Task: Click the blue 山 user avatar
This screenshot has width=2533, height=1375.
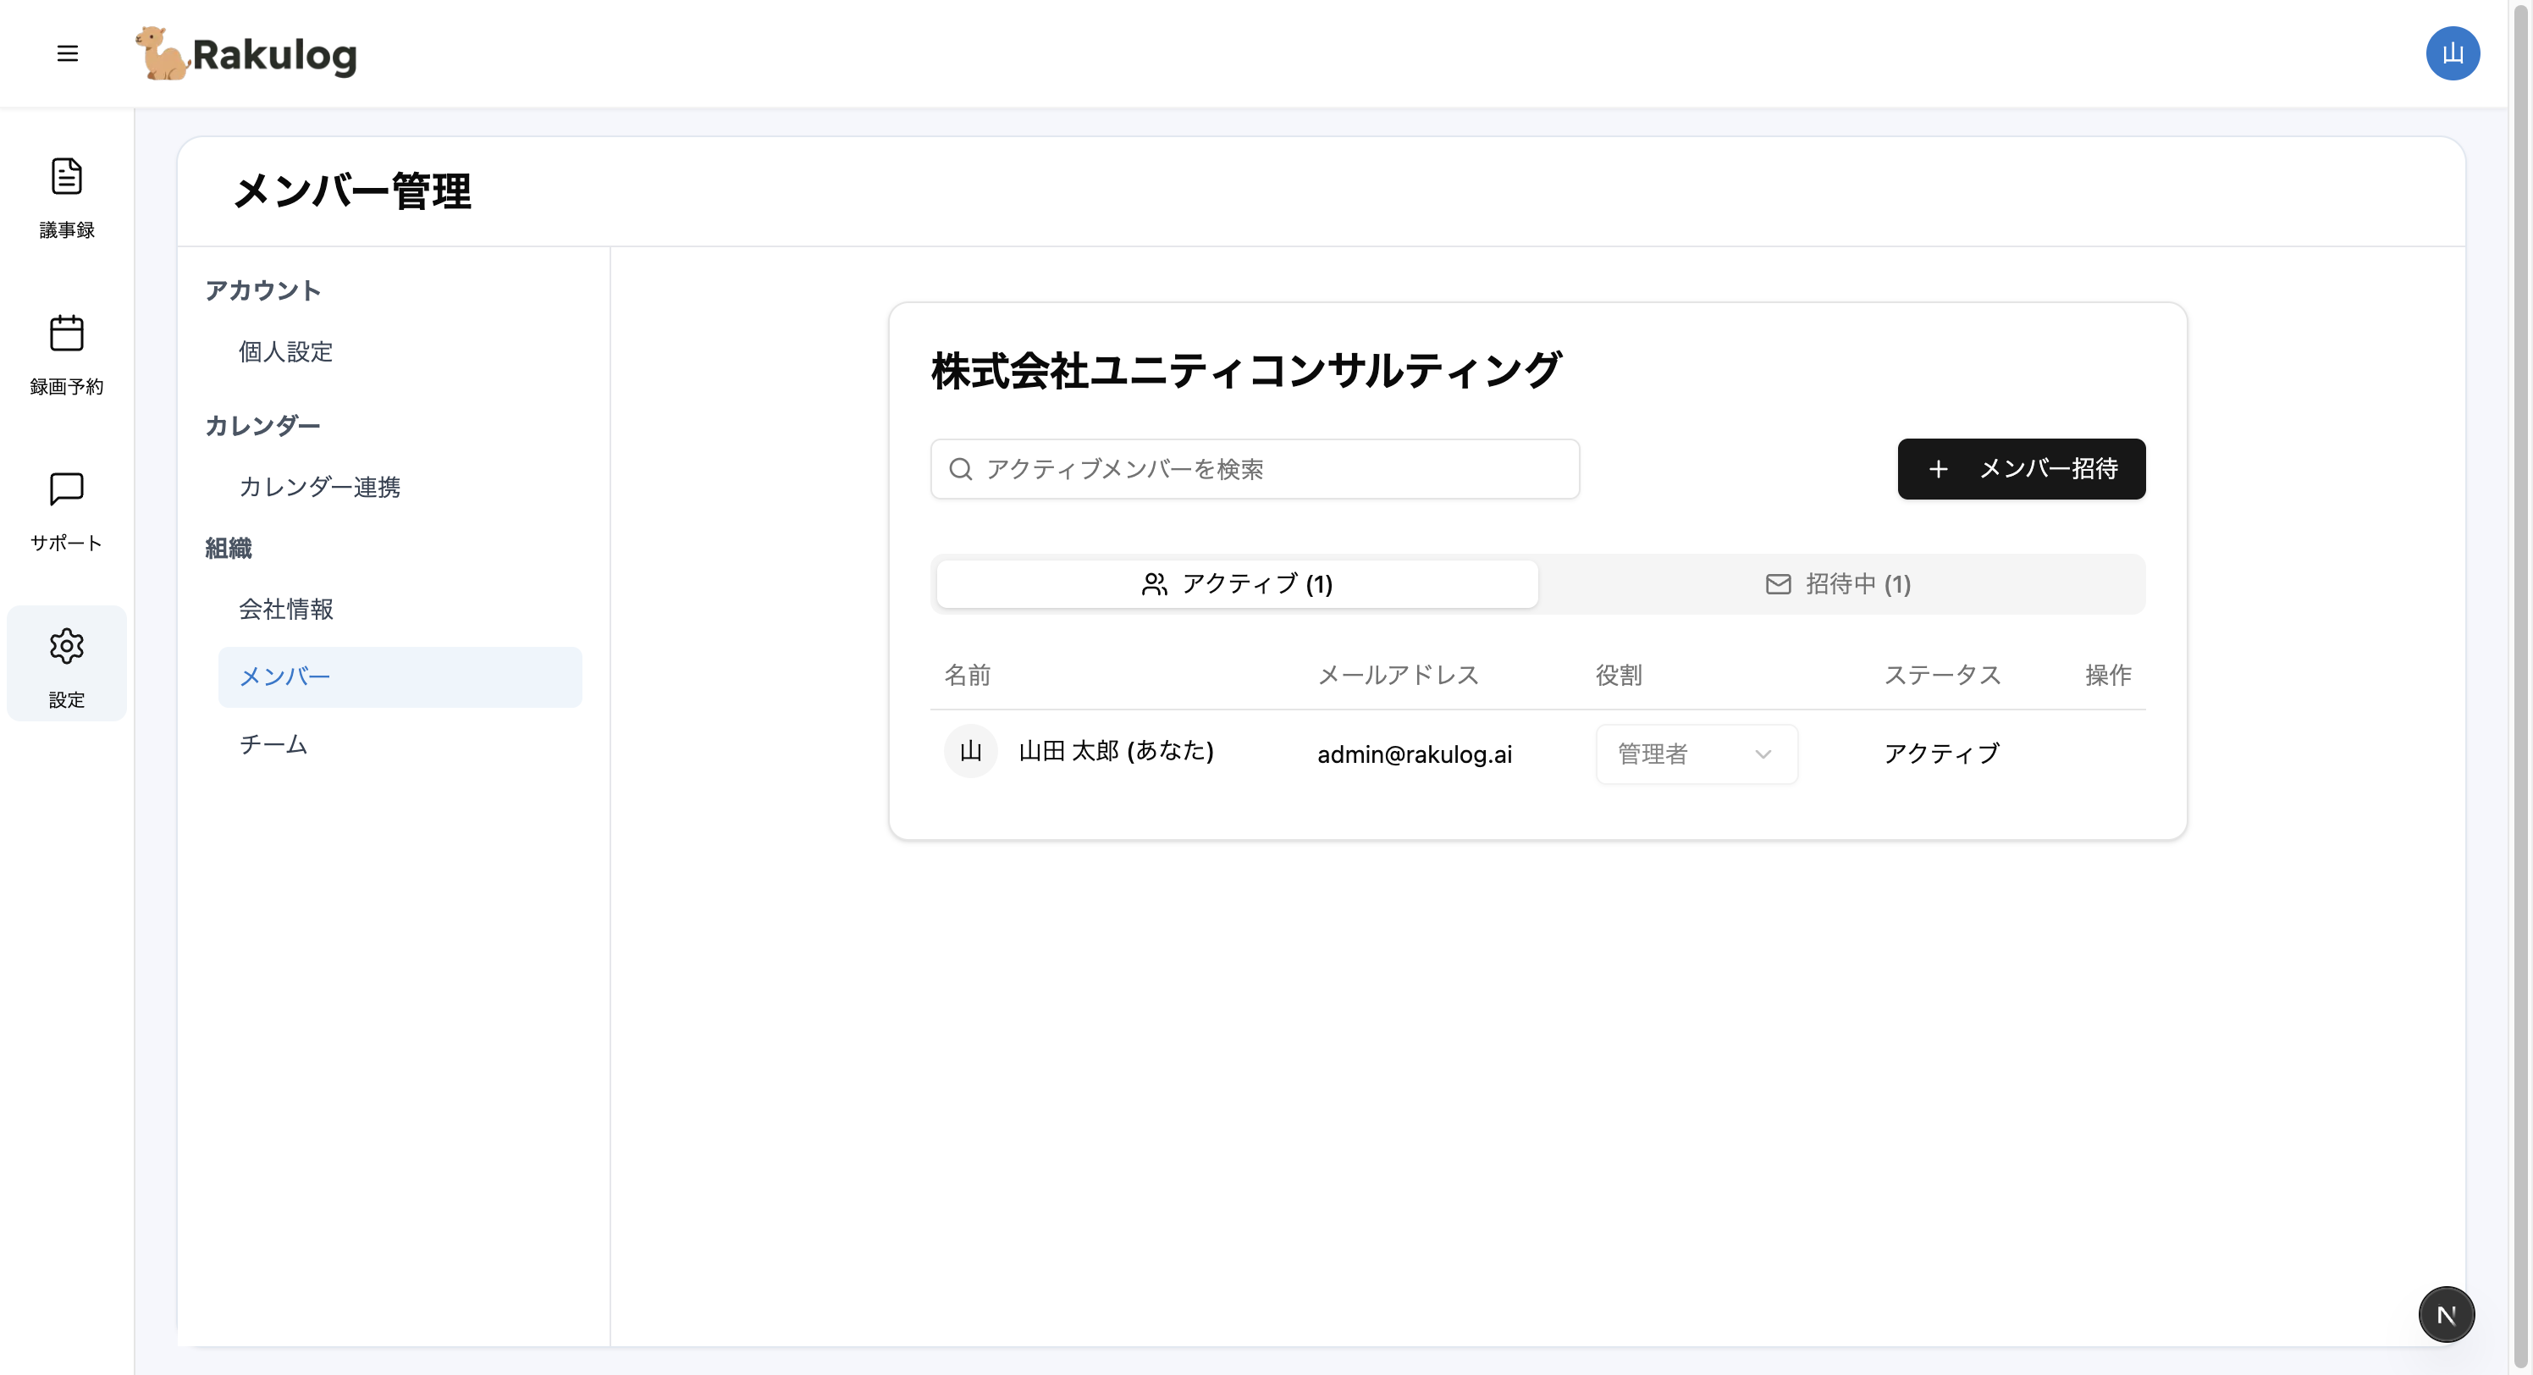Action: pyautogui.click(x=2452, y=53)
